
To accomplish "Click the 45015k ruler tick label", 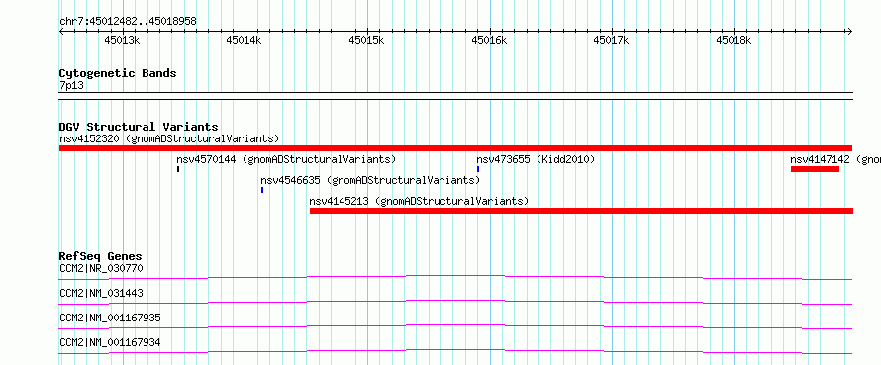I will click(x=367, y=40).
